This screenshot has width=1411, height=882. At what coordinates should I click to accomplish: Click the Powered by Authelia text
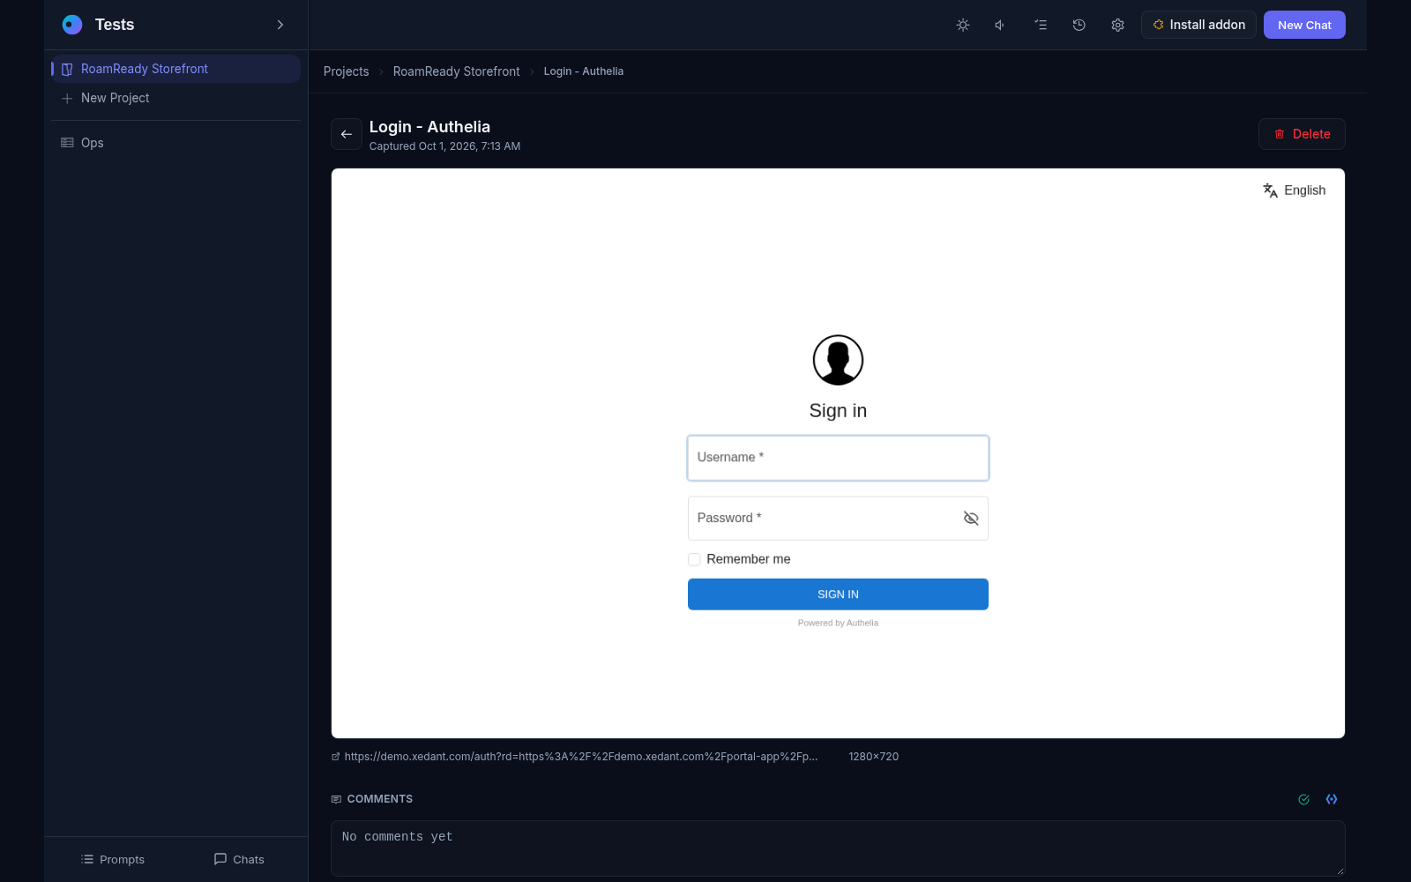(838, 623)
